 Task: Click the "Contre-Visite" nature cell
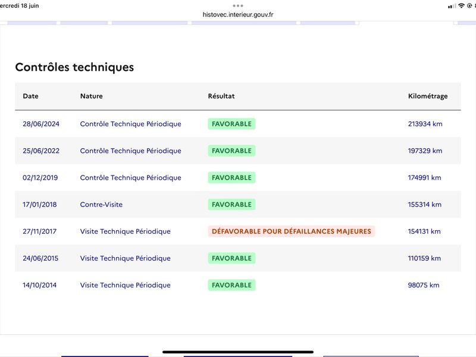click(101, 205)
